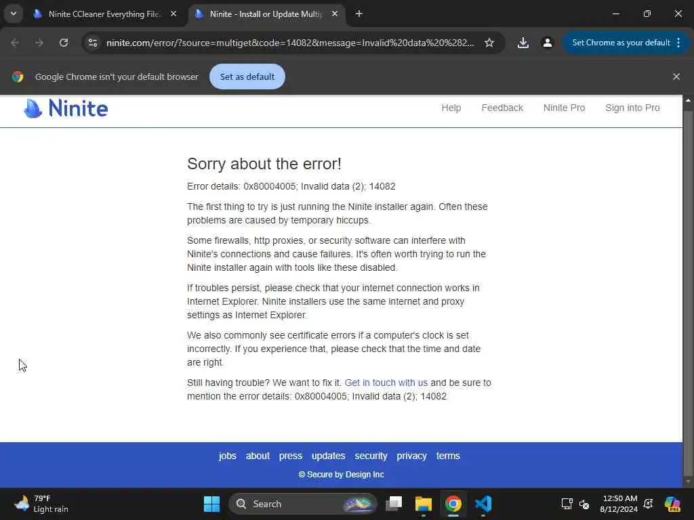Click the page scrollbar up arrow
This screenshot has height=520, width=694.
689,100
